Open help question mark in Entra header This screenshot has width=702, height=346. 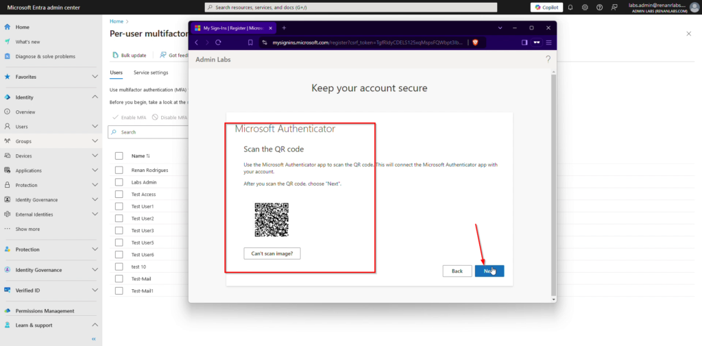coord(599,7)
